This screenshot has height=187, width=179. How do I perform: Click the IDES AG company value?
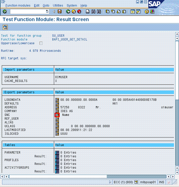tap(66, 111)
